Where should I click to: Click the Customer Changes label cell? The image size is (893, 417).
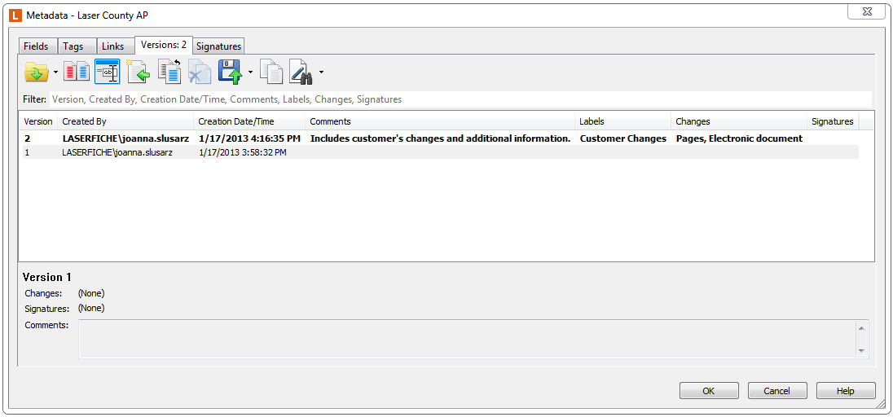coord(623,138)
